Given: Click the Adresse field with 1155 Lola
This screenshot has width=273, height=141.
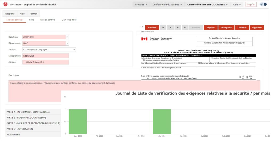Looking at the screenshot, I should [46, 62].
